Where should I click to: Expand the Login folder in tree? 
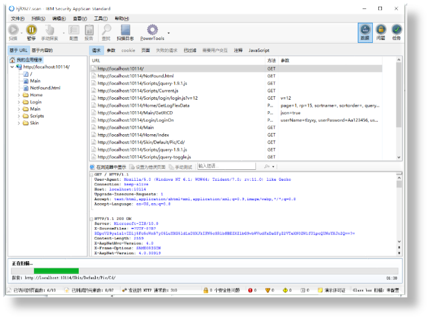[x=19, y=102]
